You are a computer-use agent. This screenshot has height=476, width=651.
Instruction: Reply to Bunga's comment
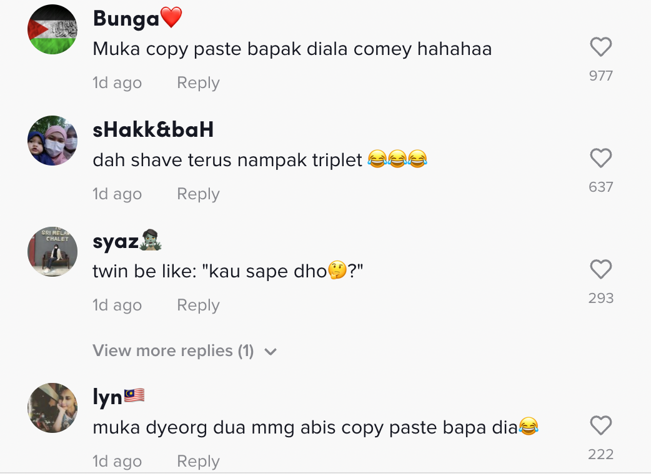coord(198,82)
